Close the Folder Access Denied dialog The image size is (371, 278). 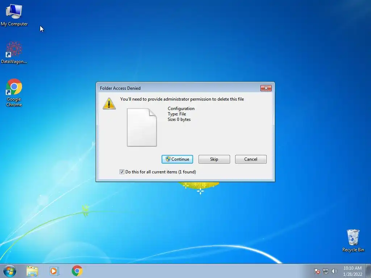266,88
